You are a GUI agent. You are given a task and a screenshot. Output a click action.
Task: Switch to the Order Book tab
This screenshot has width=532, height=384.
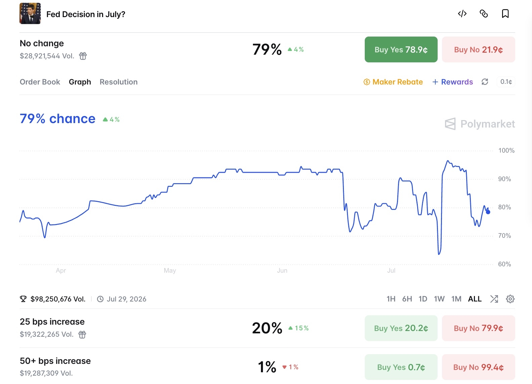point(40,82)
